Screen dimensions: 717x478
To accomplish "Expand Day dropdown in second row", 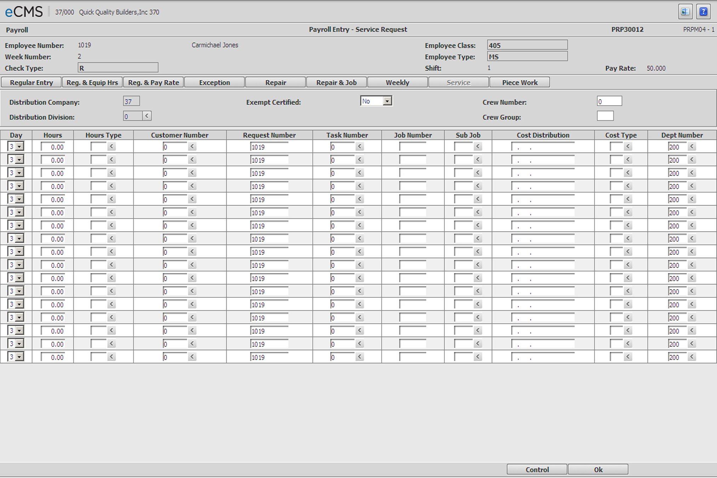I will point(19,160).
